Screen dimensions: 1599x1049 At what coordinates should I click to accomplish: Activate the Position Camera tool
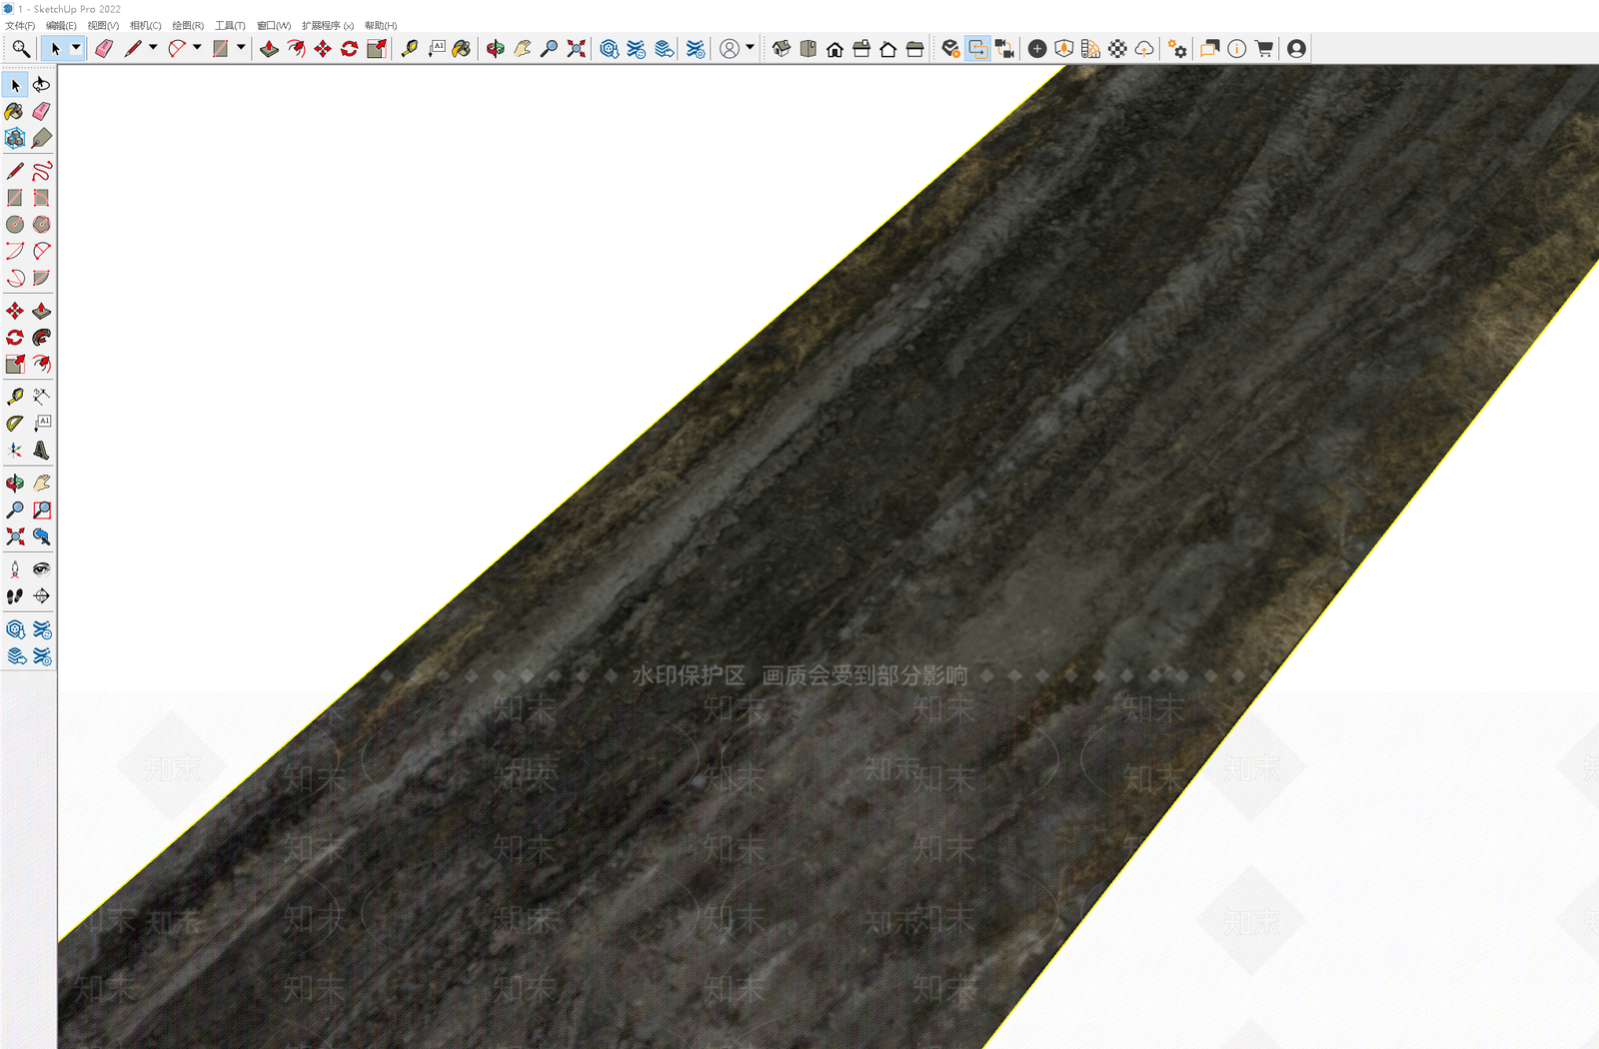(15, 569)
